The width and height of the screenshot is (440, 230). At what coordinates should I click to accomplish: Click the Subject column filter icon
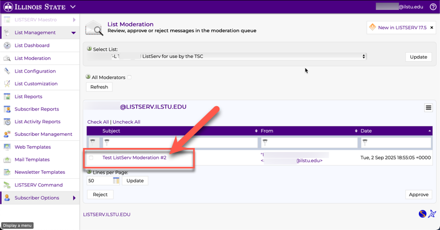point(106,143)
